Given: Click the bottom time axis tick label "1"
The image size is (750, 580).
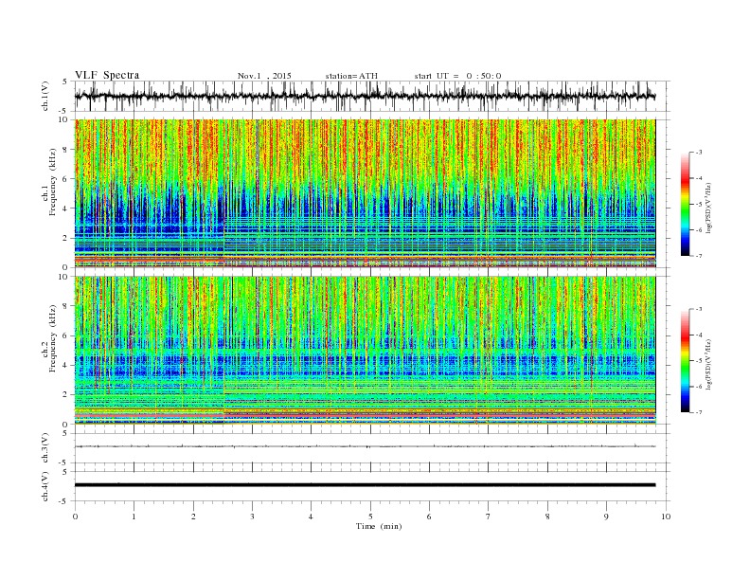Looking at the screenshot, I should coord(134,517).
